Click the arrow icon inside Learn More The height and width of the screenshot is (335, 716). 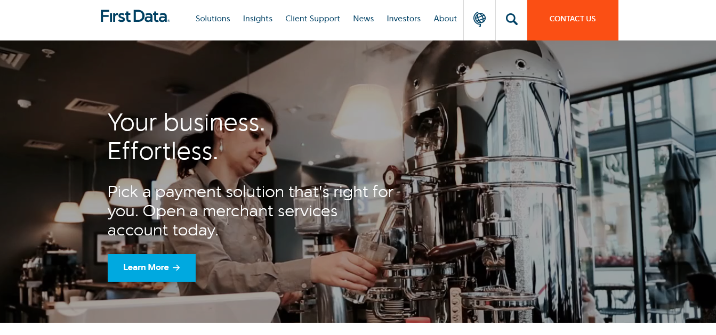(176, 267)
